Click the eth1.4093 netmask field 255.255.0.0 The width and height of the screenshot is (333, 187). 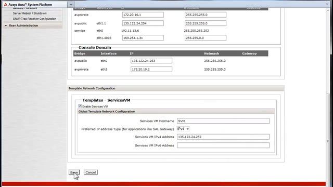(206, 38)
